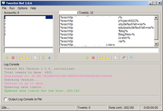Click the pink 'Registered to:' log line
Viewport: 163px width, 111px height.
point(58,76)
